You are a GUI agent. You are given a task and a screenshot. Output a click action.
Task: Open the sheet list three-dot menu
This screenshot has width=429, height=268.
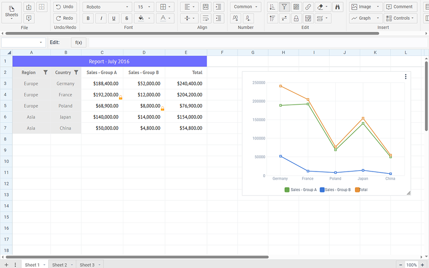tap(16, 265)
